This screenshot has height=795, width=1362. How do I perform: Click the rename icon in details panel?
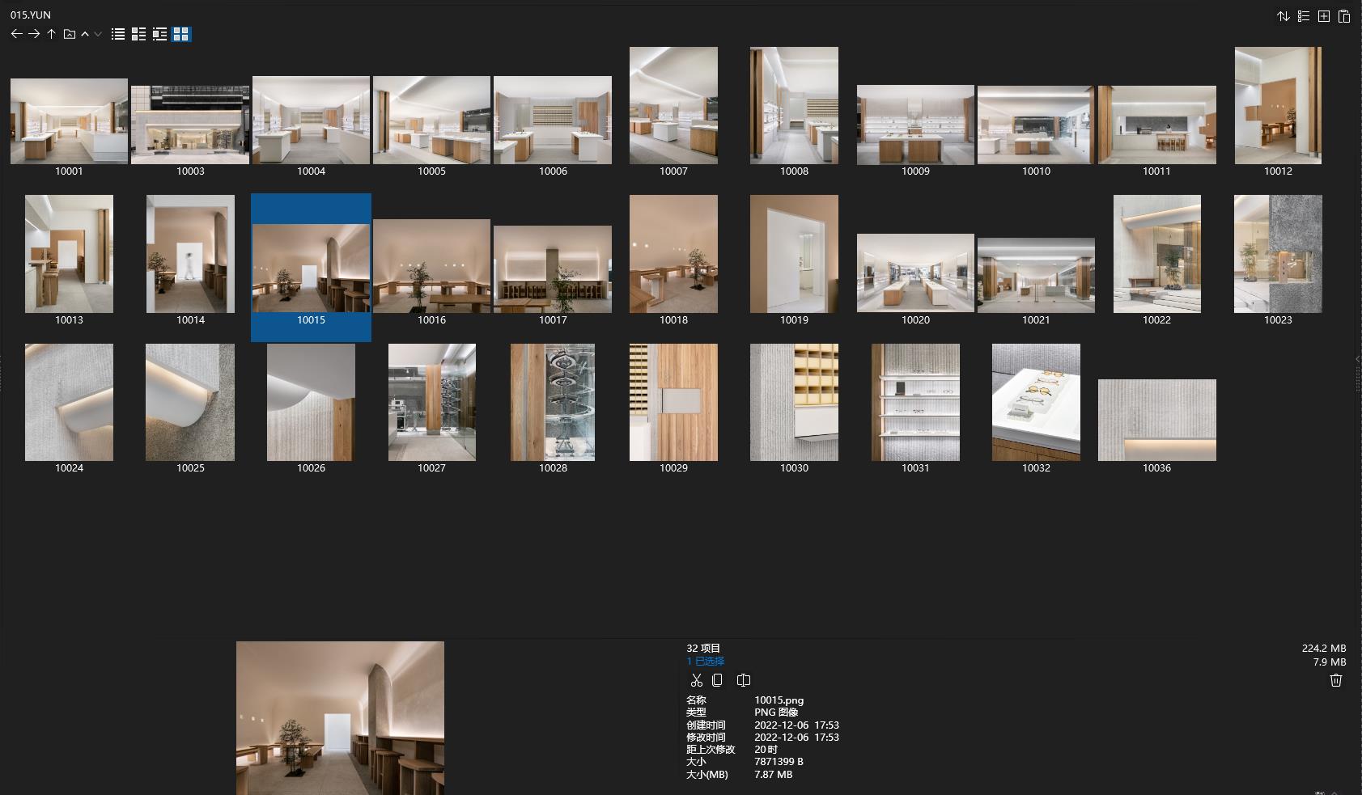(744, 680)
